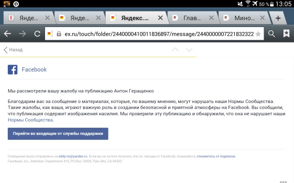Close the active Яндекс.... tab
The image size is (294, 183).
(x=160, y=18)
